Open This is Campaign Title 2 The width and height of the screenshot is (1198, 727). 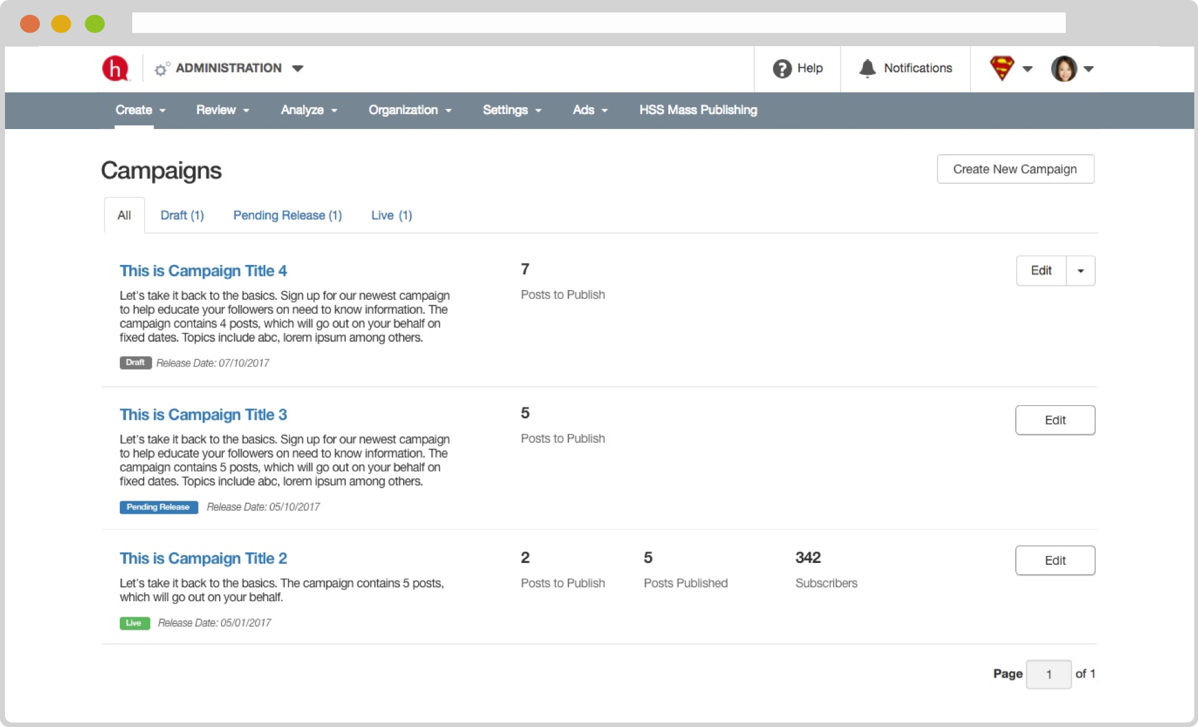[203, 558]
